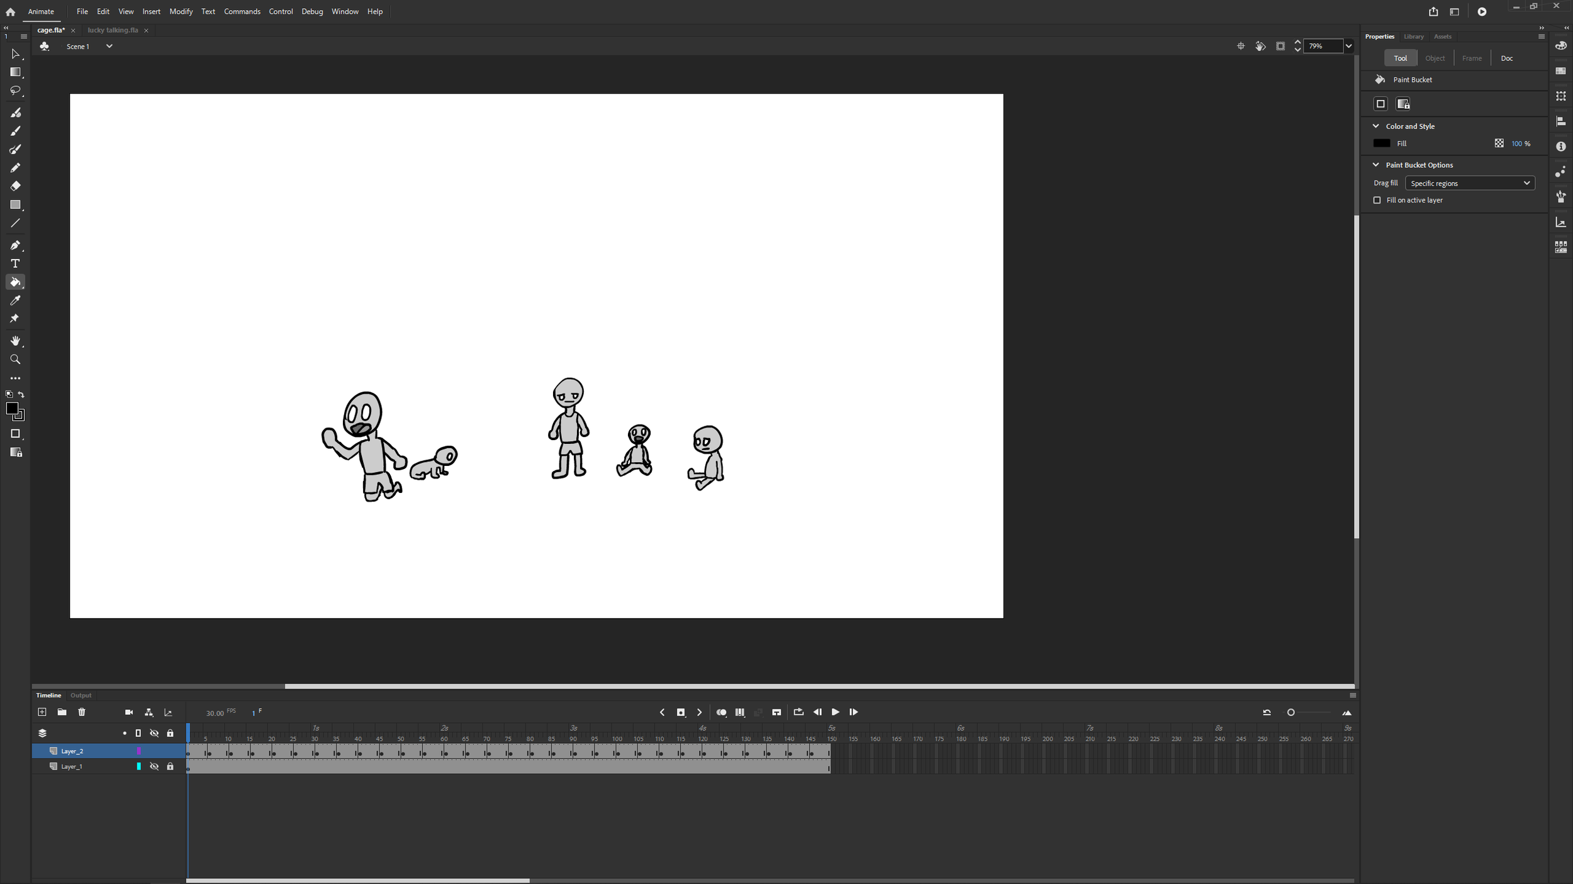This screenshot has height=884, width=1573.
Task: Click the Doc properties button
Action: 1507,58
